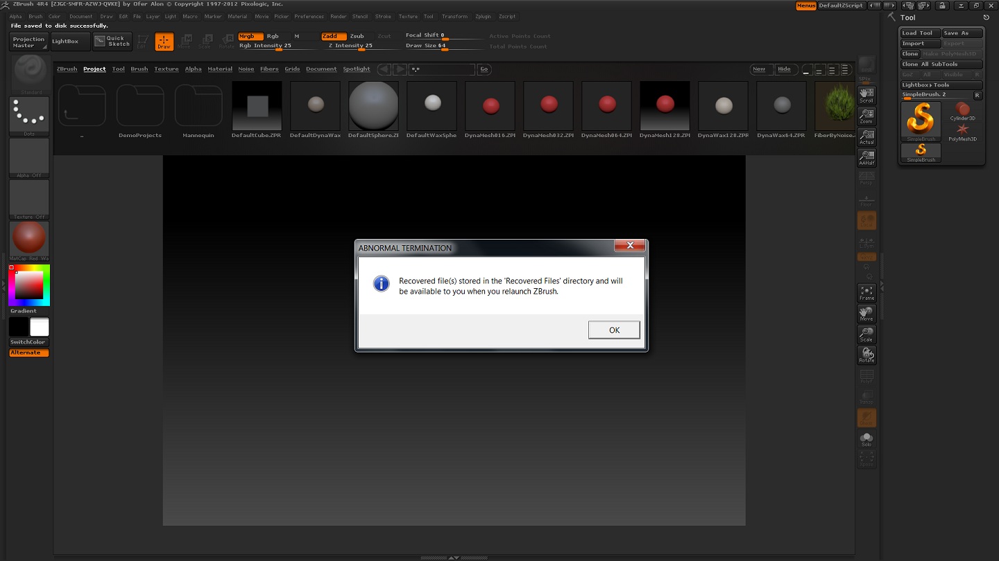999x561 pixels.
Task: Open the Render menu
Action: (339, 16)
